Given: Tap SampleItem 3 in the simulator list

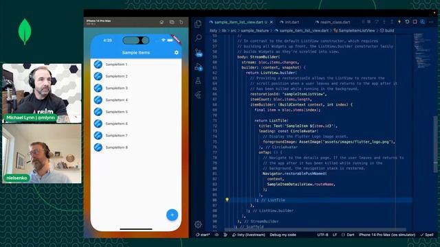Looking at the screenshot, I should coord(136,88).
